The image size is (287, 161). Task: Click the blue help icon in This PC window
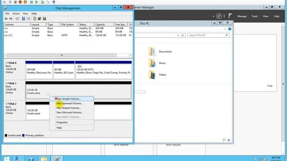click(230, 29)
